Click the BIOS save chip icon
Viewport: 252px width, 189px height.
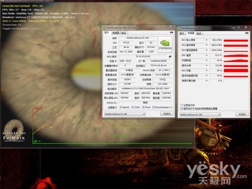pyautogui.click(x=170, y=56)
